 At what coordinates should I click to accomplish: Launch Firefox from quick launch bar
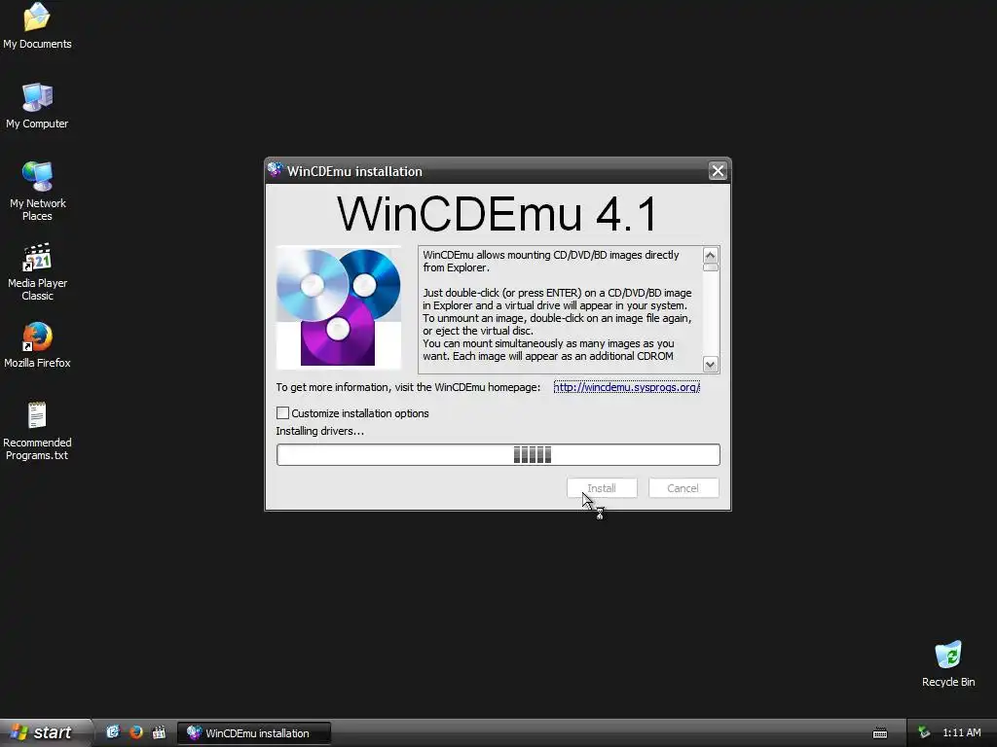coord(136,732)
